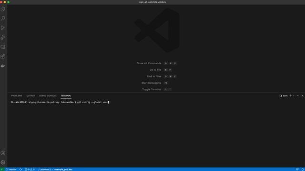305x171 pixels.
Task: Open the Manage gear menu
Action: (3, 162)
